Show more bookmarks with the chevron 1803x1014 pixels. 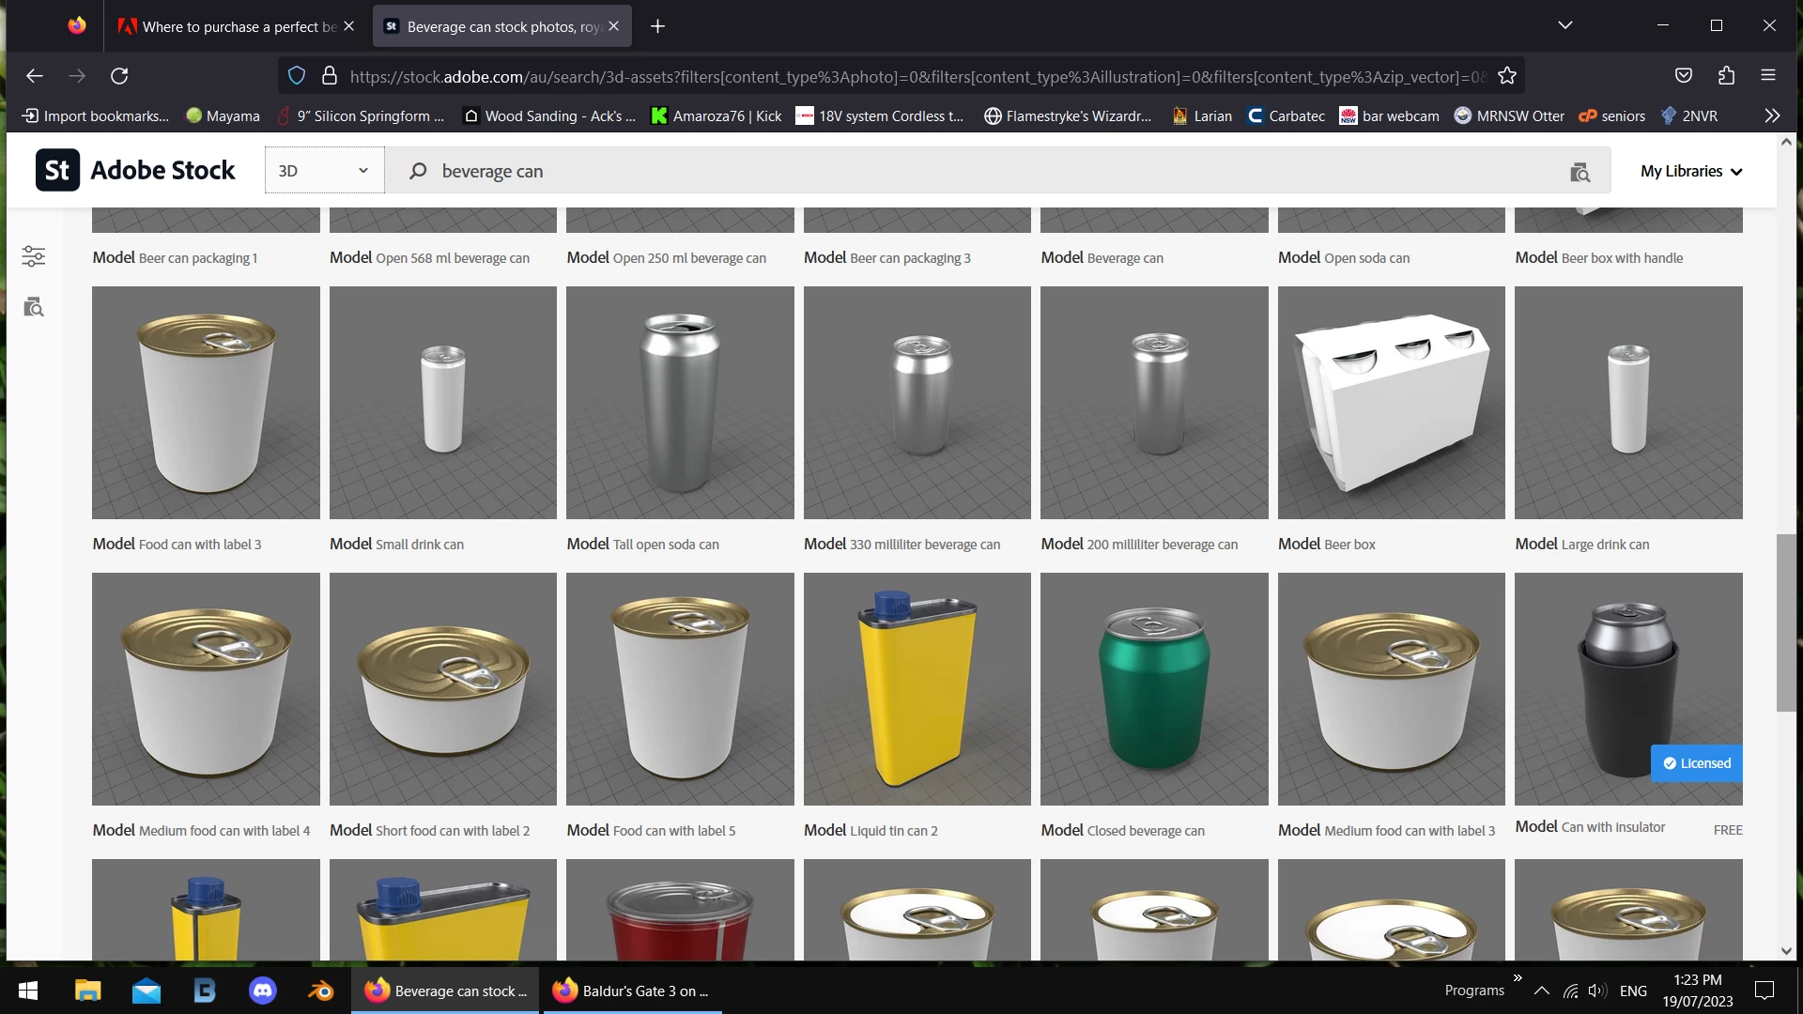(x=1771, y=115)
